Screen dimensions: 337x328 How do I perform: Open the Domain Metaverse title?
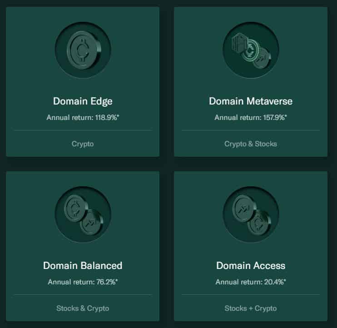251,101
